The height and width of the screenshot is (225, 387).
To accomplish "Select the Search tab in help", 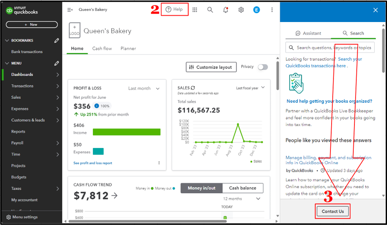I will pos(353,33).
